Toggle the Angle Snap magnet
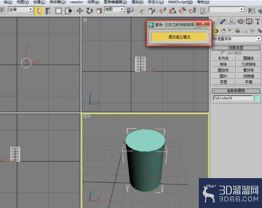This screenshot has height=208, width=262. pos(172,11)
